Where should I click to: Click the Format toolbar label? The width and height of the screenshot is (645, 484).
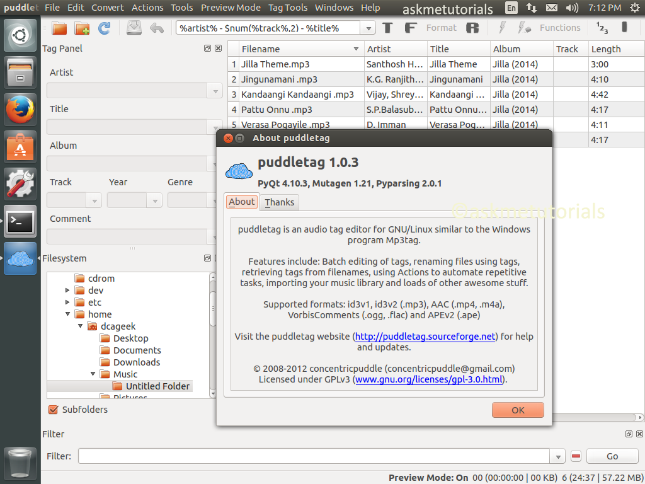point(441,28)
